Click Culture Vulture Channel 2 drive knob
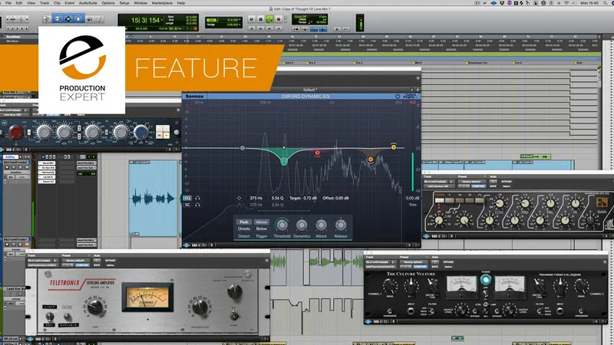The width and height of the screenshot is (614, 345). 582,287
